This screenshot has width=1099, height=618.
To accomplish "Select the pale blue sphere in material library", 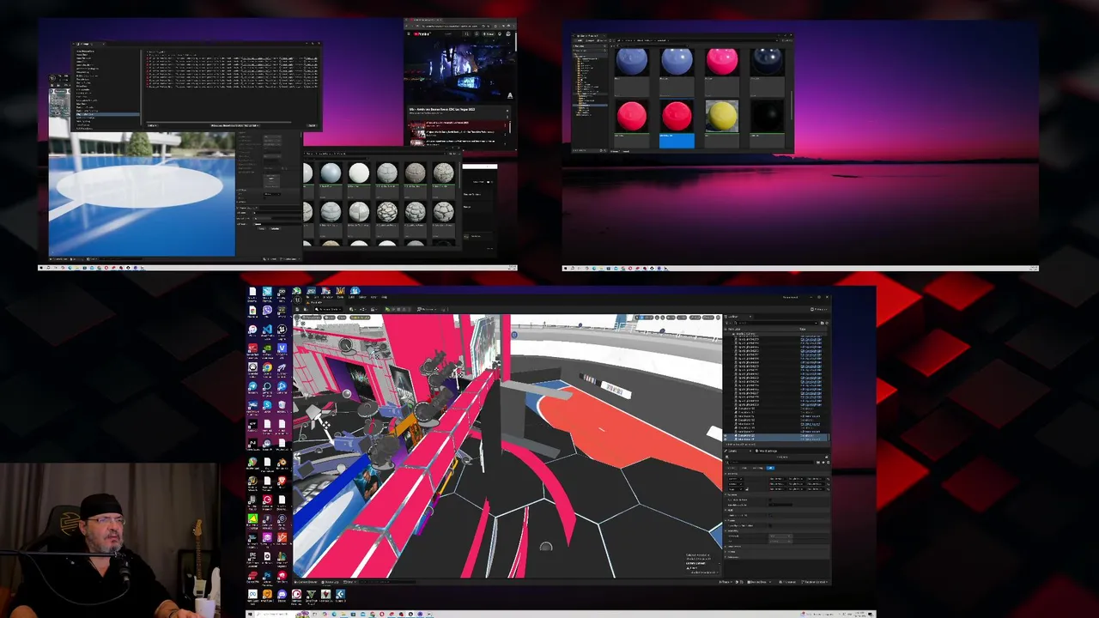I will tap(331, 174).
